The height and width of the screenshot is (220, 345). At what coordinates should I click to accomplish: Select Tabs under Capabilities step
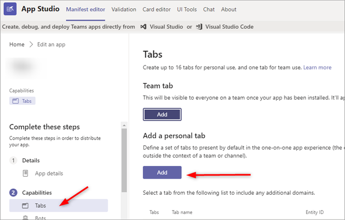coord(59,206)
